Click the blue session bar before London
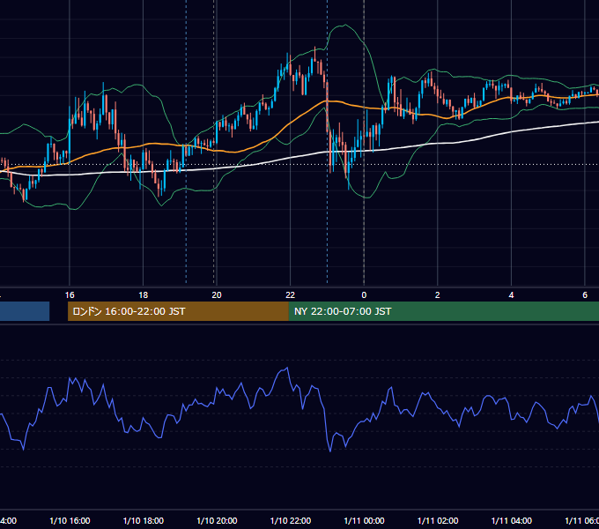 click(25, 311)
